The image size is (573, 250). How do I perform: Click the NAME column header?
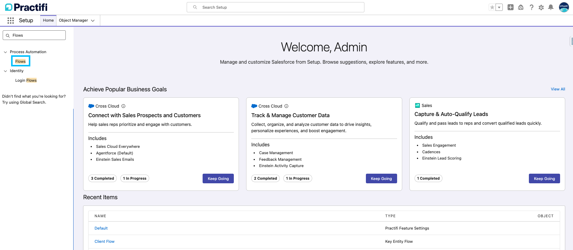(x=100, y=216)
